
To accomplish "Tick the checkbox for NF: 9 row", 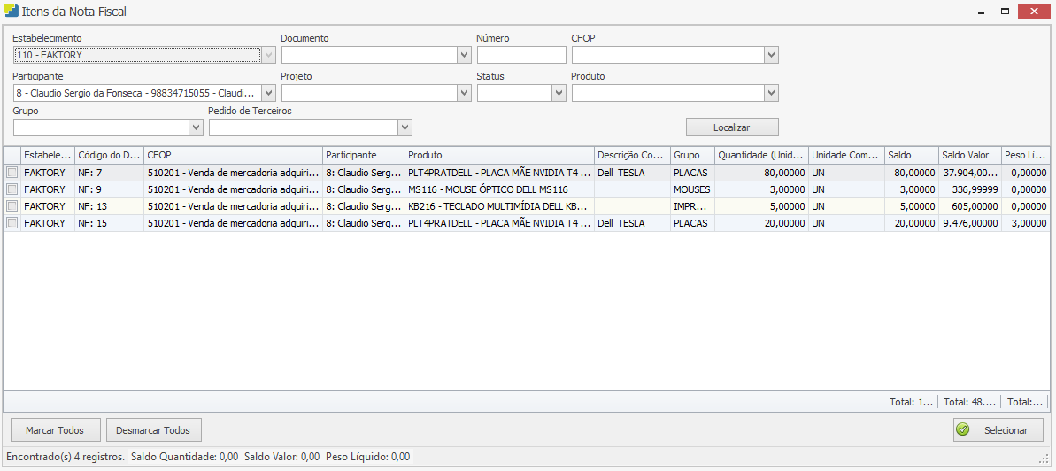I will click(x=12, y=189).
